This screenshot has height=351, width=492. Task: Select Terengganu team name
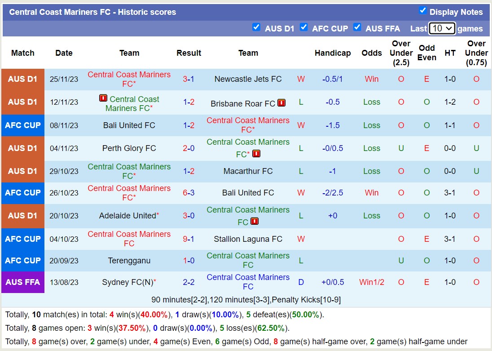[129, 261]
